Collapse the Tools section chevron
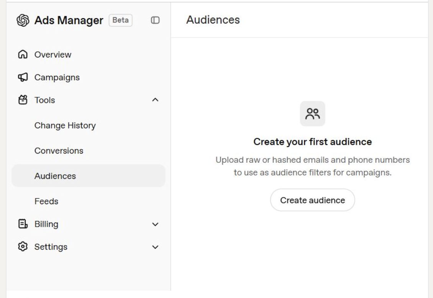Viewport: 433px width, 298px height. click(x=155, y=100)
